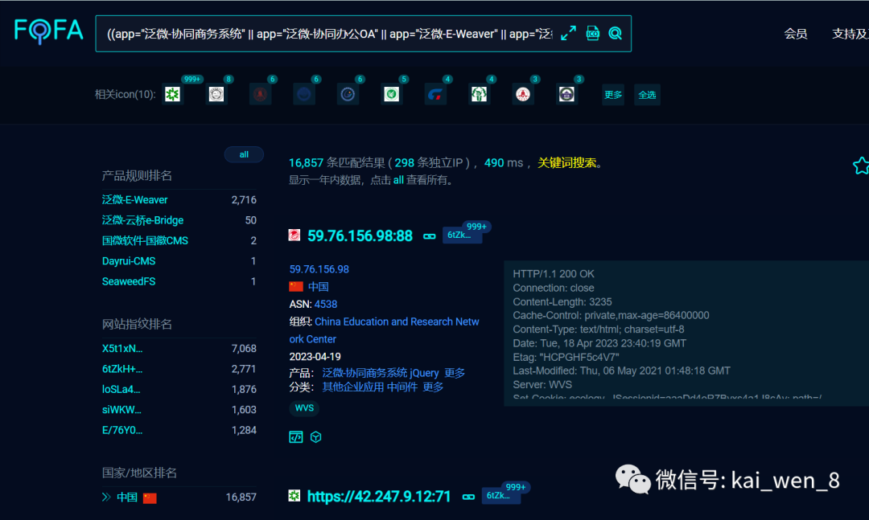Image resolution: width=869 pixels, height=520 pixels.
Task: View website source code icon
Action: 296,437
